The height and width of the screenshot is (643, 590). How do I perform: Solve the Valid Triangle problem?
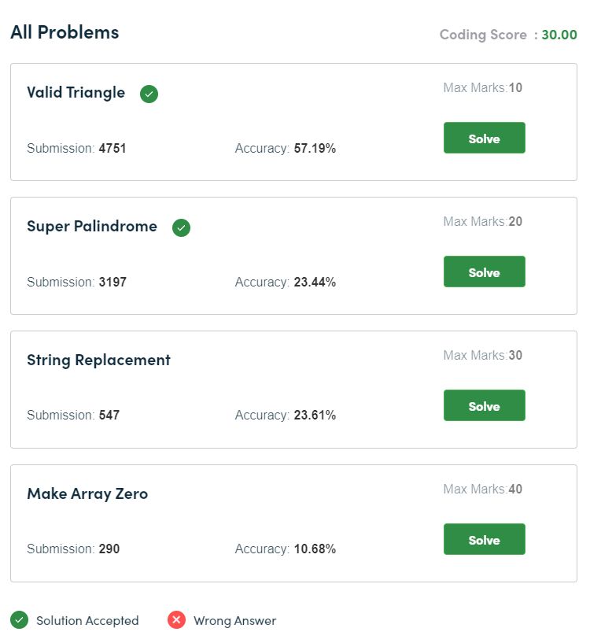click(485, 138)
